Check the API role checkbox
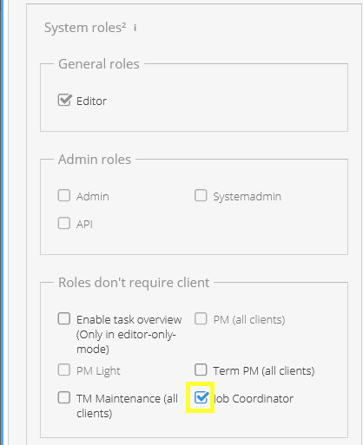The width and height of the screenshot is (363, 445). 64,223
